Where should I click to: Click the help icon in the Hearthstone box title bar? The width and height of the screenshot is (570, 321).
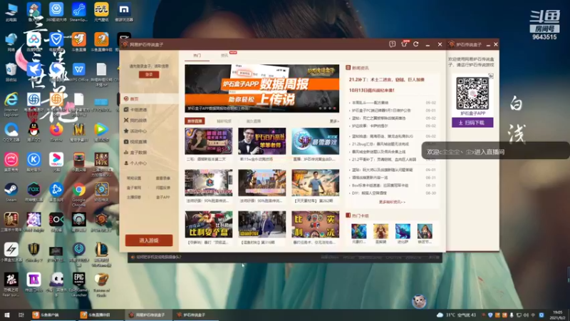point(392,44)
